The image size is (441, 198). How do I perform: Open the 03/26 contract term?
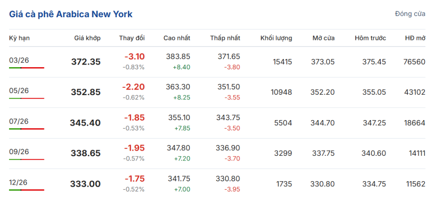tap(19, 60)
